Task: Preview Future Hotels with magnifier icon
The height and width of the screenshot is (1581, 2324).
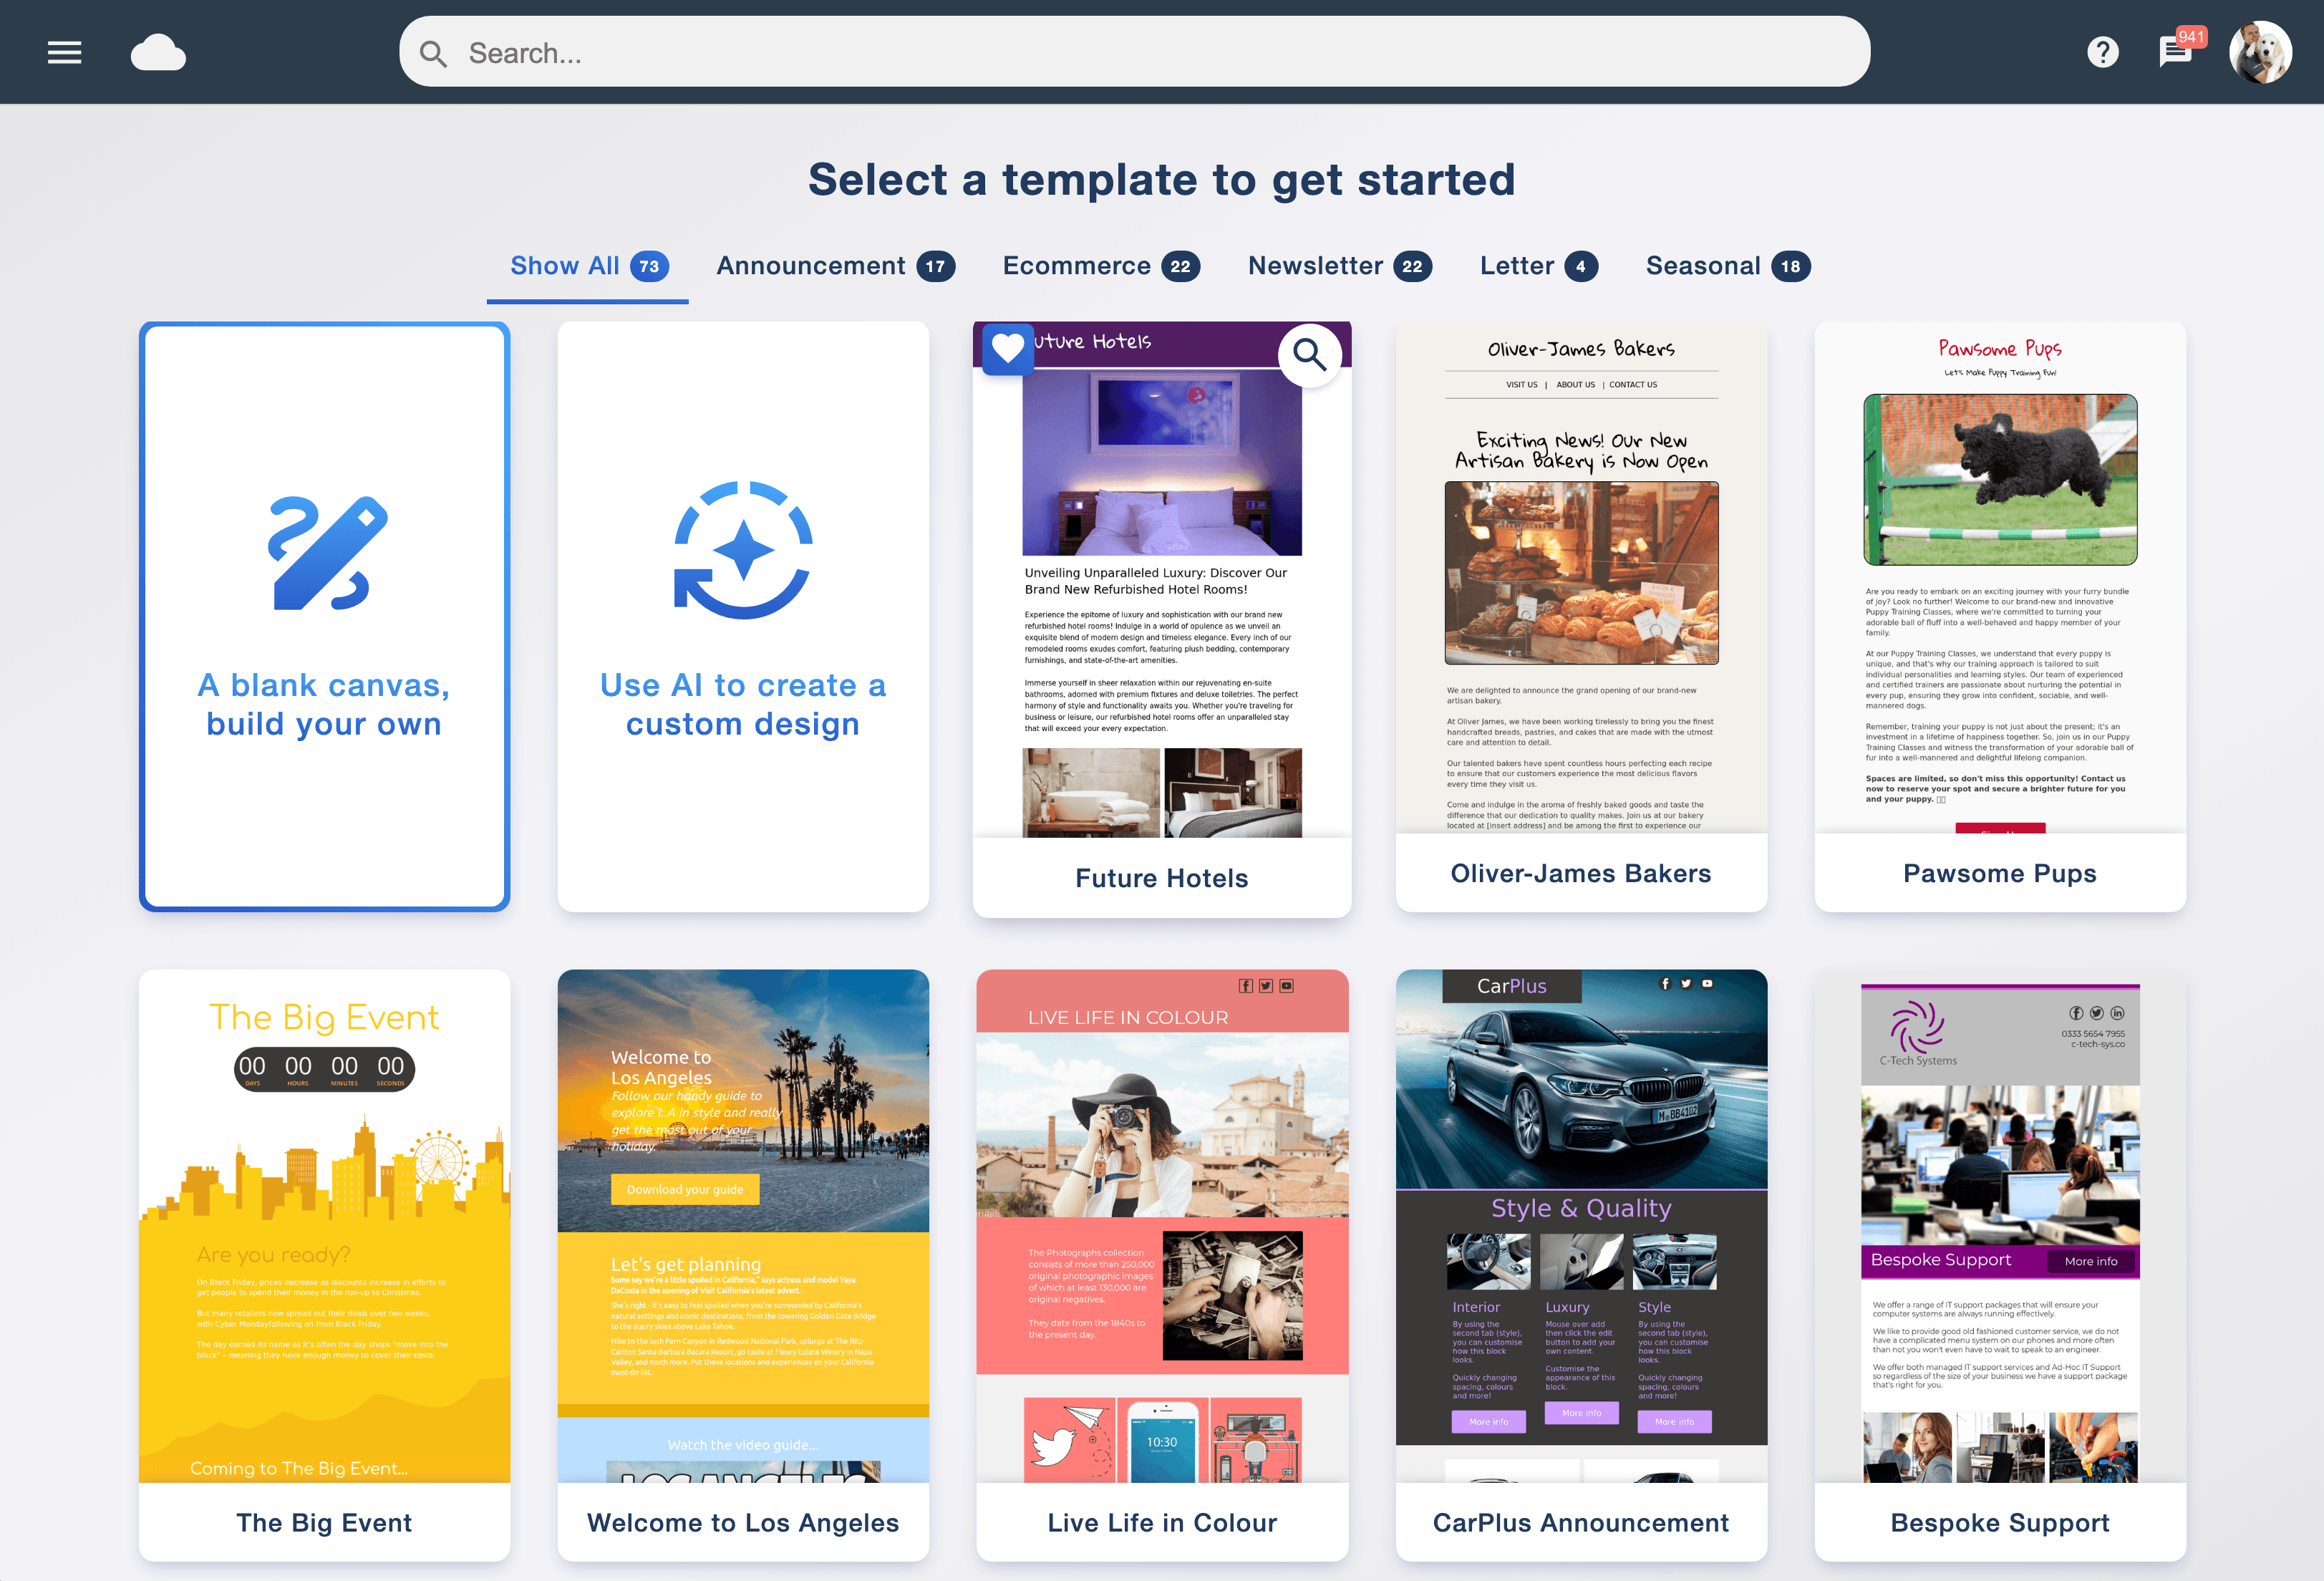Action: [1310, 354]
